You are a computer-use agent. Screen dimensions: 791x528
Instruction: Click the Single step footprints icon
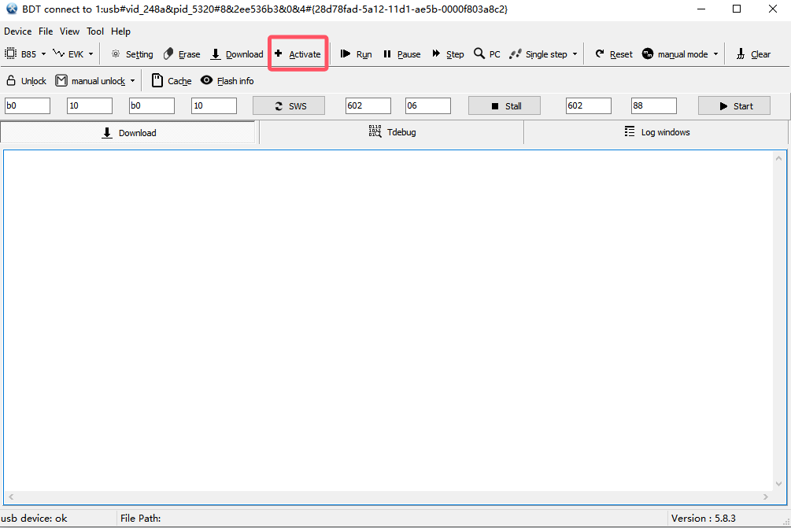click(515, 54)
